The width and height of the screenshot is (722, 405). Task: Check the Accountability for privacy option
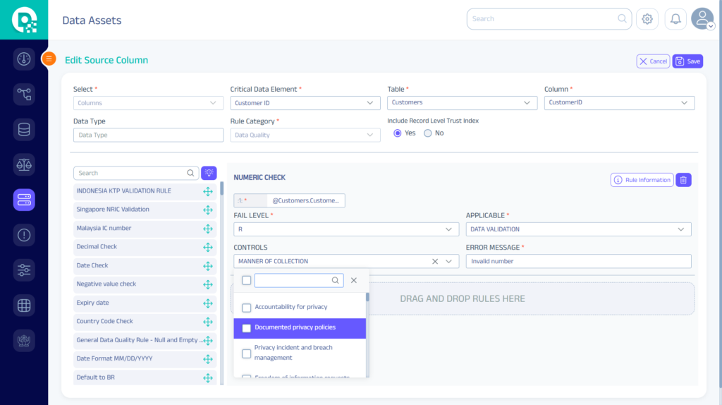[x=247, y=308]
